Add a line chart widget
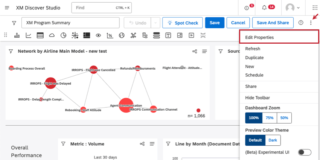This screenshot has height=160, width=320. [x=29, y=35]
